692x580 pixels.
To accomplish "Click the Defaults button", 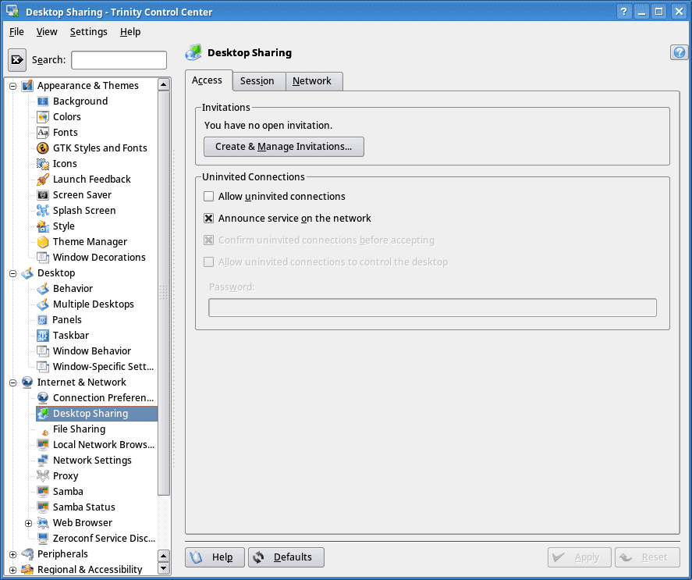I will (286, 557).
